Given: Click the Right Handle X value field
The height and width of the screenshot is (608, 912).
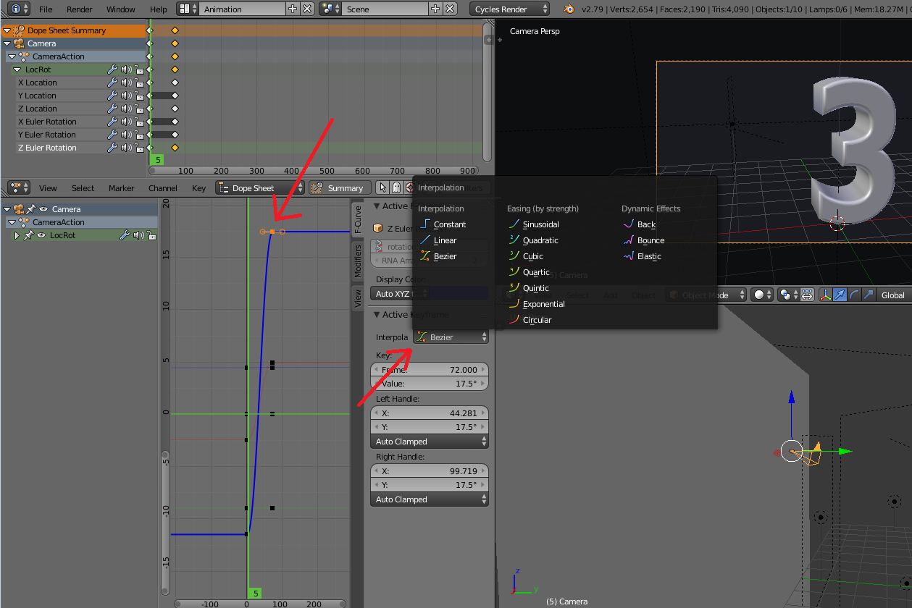Looking at the screenshot, I should point(430,470).
